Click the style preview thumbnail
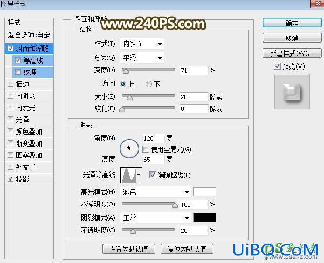The height and width of the screenshot is (263, 324). 292,92
